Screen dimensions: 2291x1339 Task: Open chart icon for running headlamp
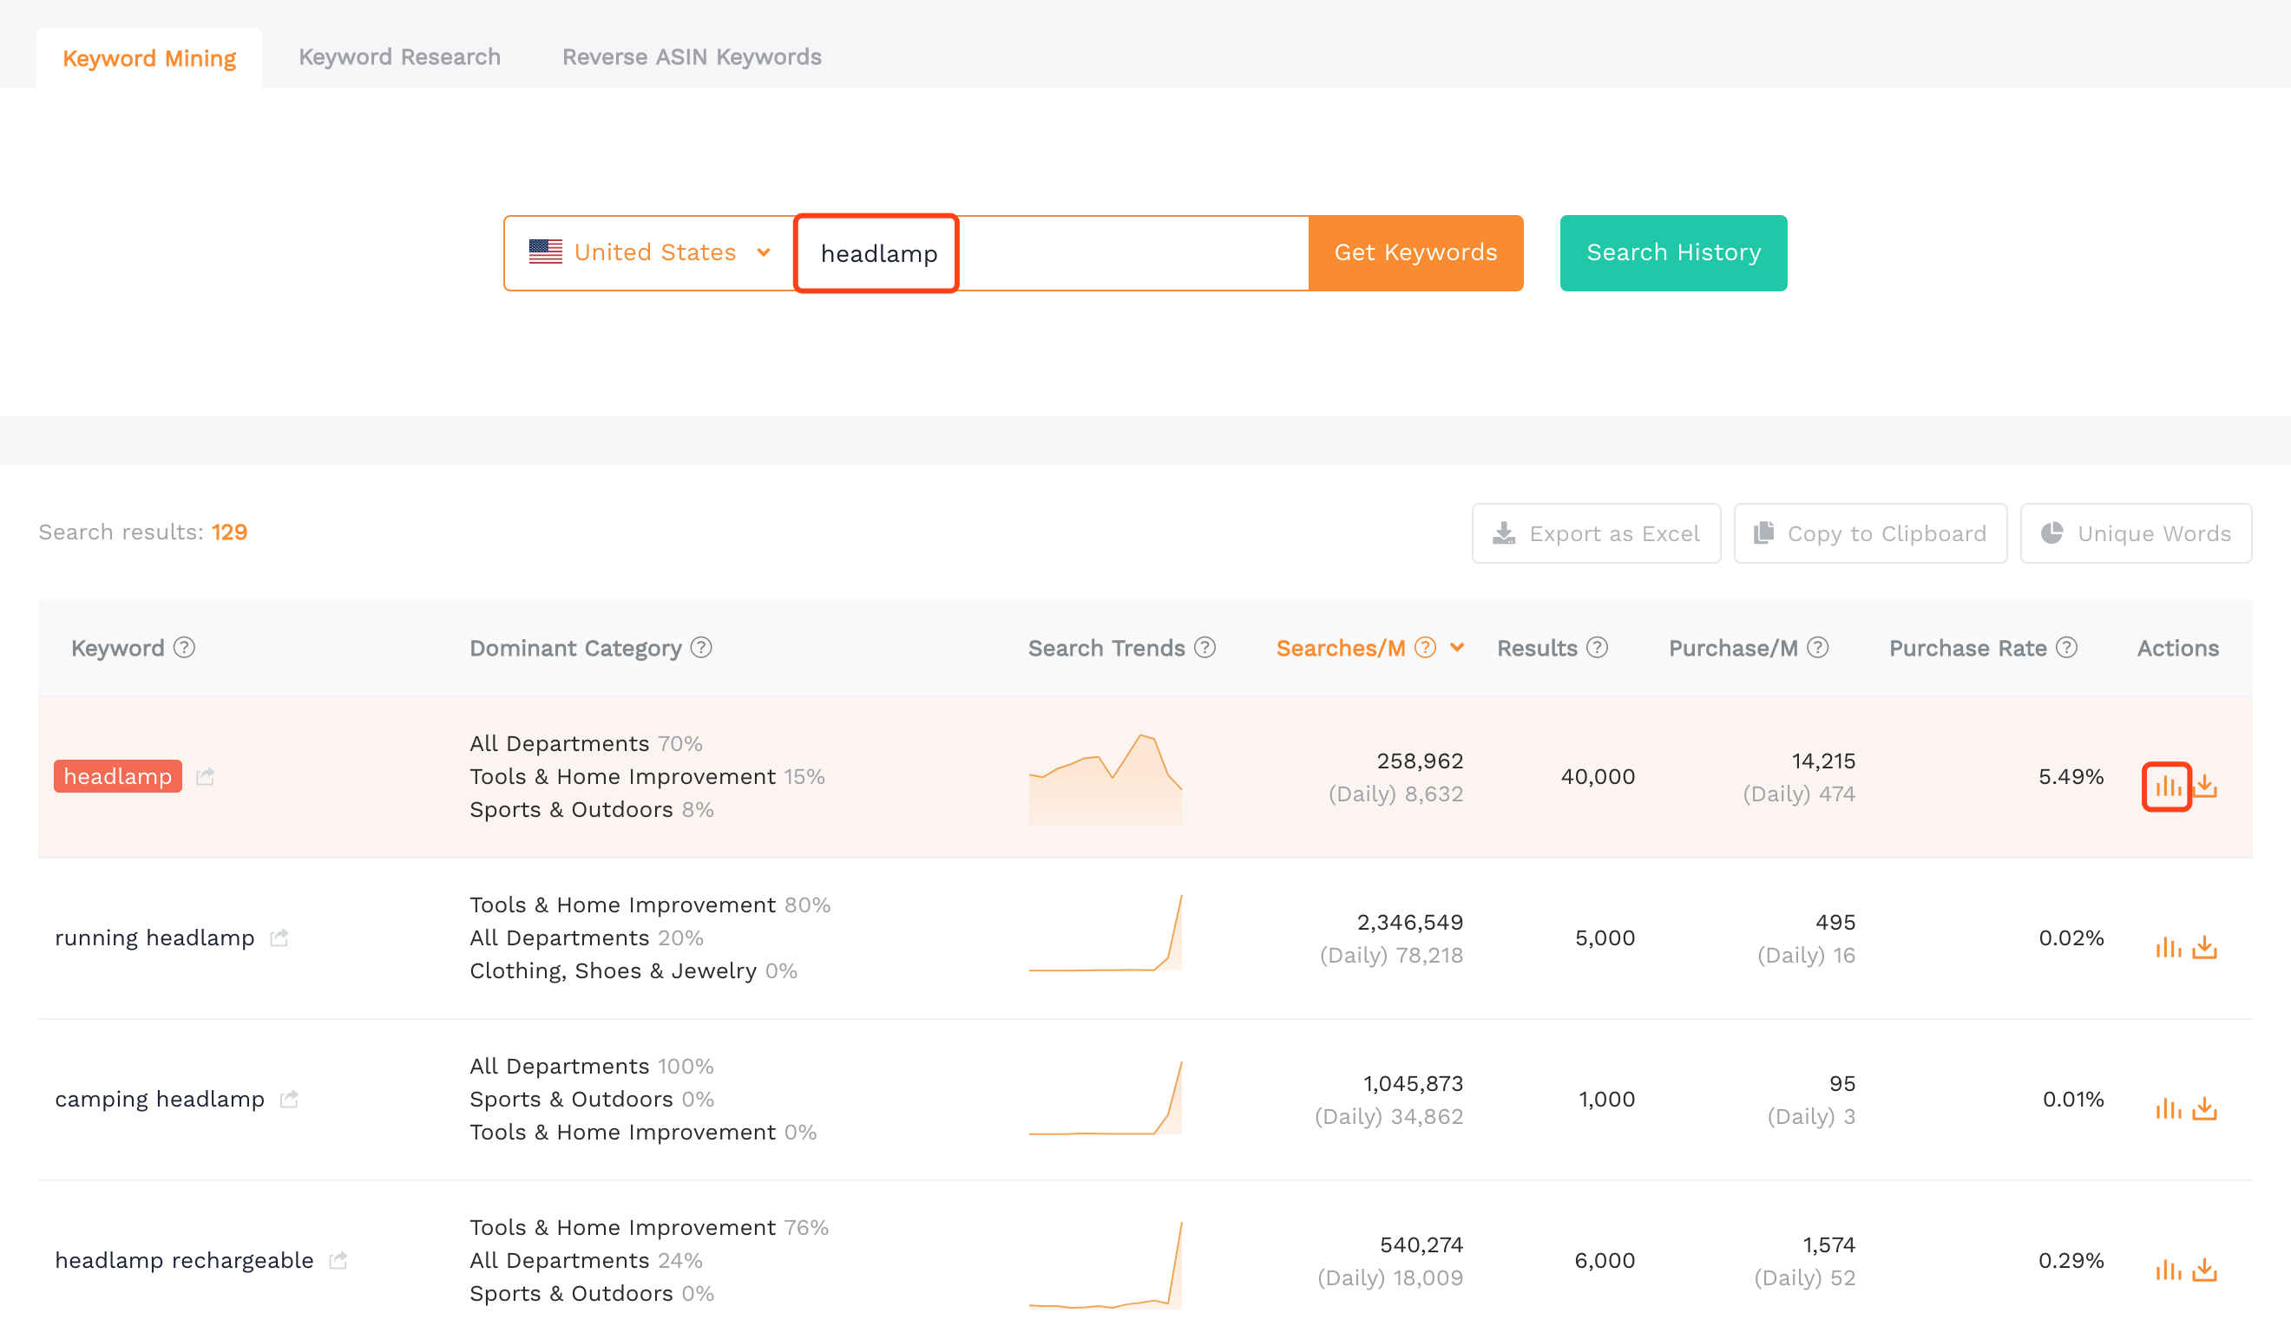(2168, 948)
